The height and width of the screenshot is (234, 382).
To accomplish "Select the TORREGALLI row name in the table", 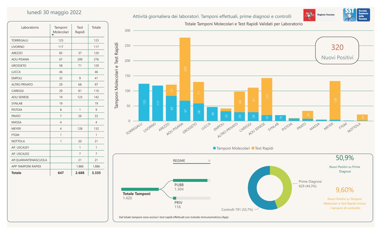I will 20,40.
